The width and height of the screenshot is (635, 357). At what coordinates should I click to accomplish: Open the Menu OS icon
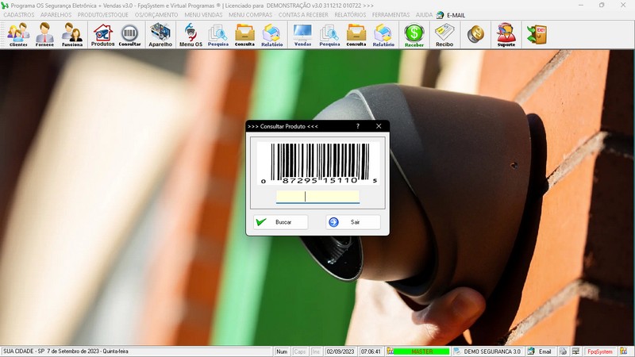tap(190, 35)
